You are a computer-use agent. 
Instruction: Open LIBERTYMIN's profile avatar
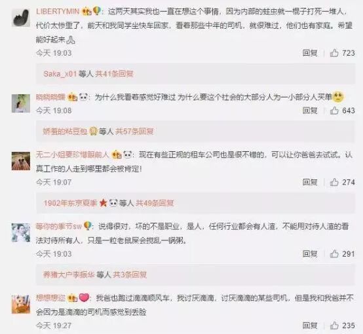(21, 18)
